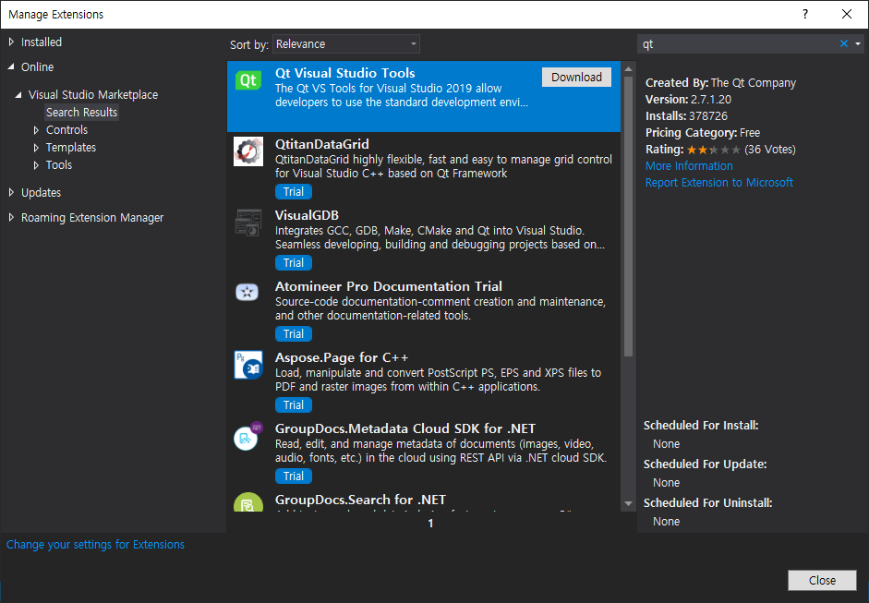Viewport: 869px width, 603px height.
Task: Click the GroupDocs.Metadata Cloud SDK icon
Action: [247, 436]
